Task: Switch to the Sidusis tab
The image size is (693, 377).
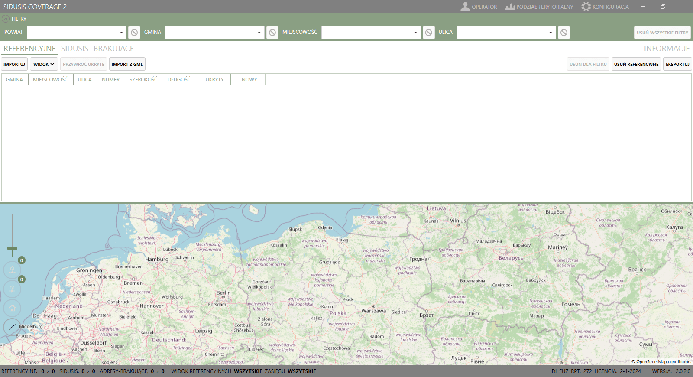Action: click(x=74, y=49)
